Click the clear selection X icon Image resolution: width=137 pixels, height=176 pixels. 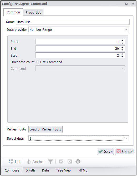click(70, 162)
